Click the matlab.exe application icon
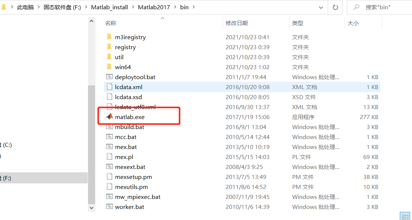412x220 pixels. click(109, 117)
